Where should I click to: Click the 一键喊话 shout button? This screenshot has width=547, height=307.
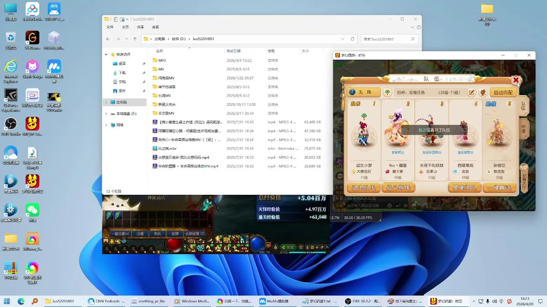499,188
